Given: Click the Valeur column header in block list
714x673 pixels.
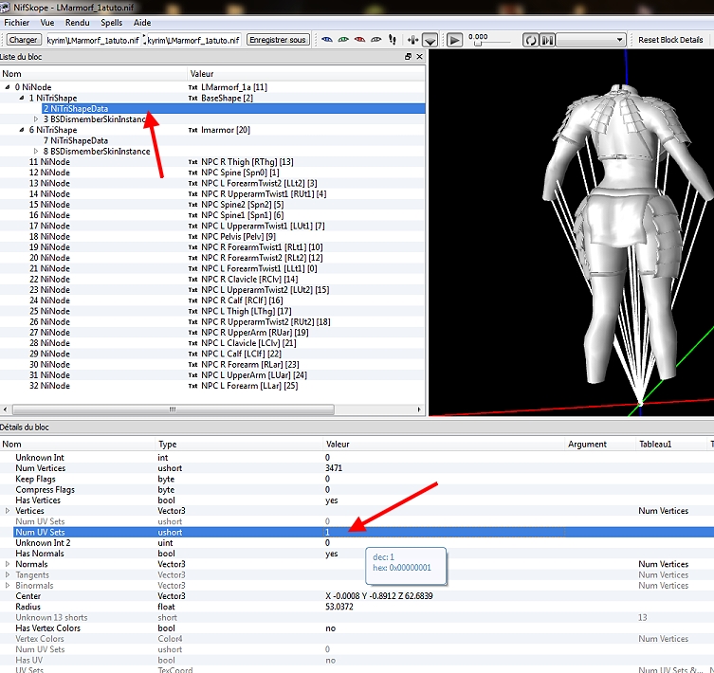Looking at the screenshot, I should (x=306, y=73).
